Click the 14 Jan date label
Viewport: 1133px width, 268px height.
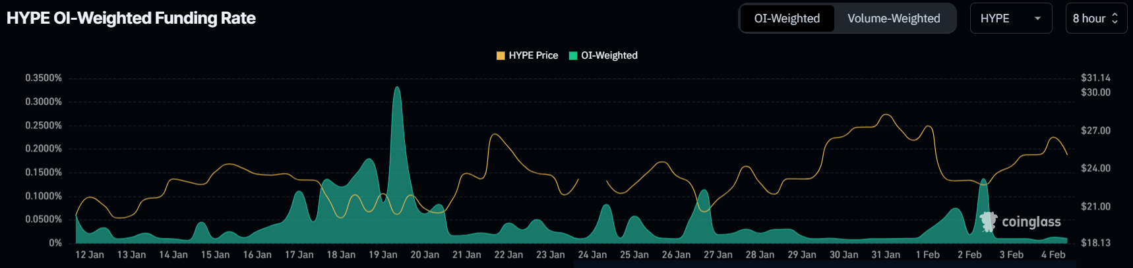[173, 255]
